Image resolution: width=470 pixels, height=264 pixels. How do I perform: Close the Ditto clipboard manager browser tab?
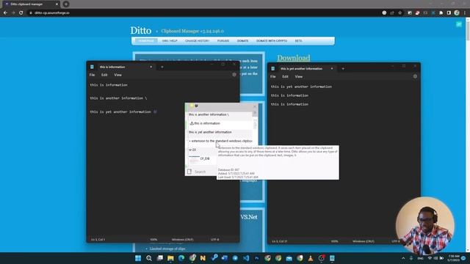point(57,4)
